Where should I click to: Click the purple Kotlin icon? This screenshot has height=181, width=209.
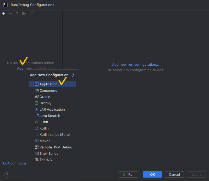(x=36, y=128)
